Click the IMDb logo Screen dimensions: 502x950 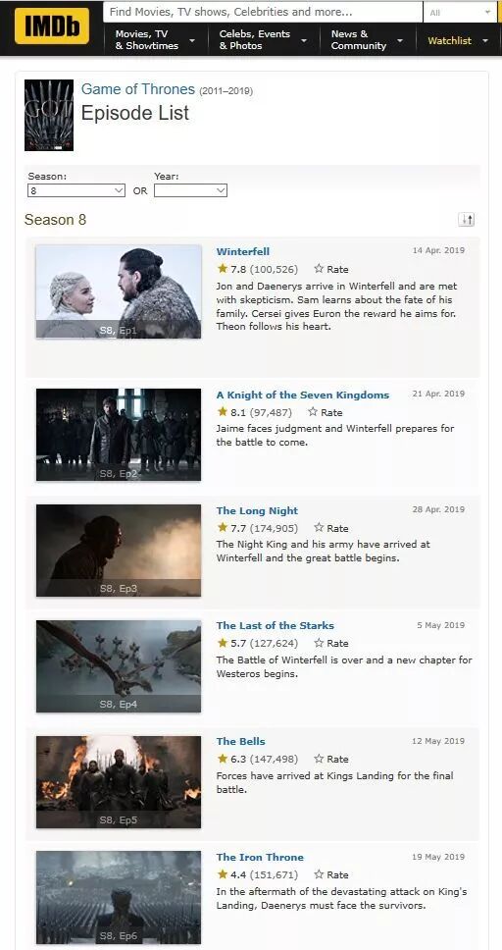pos(51,26)
